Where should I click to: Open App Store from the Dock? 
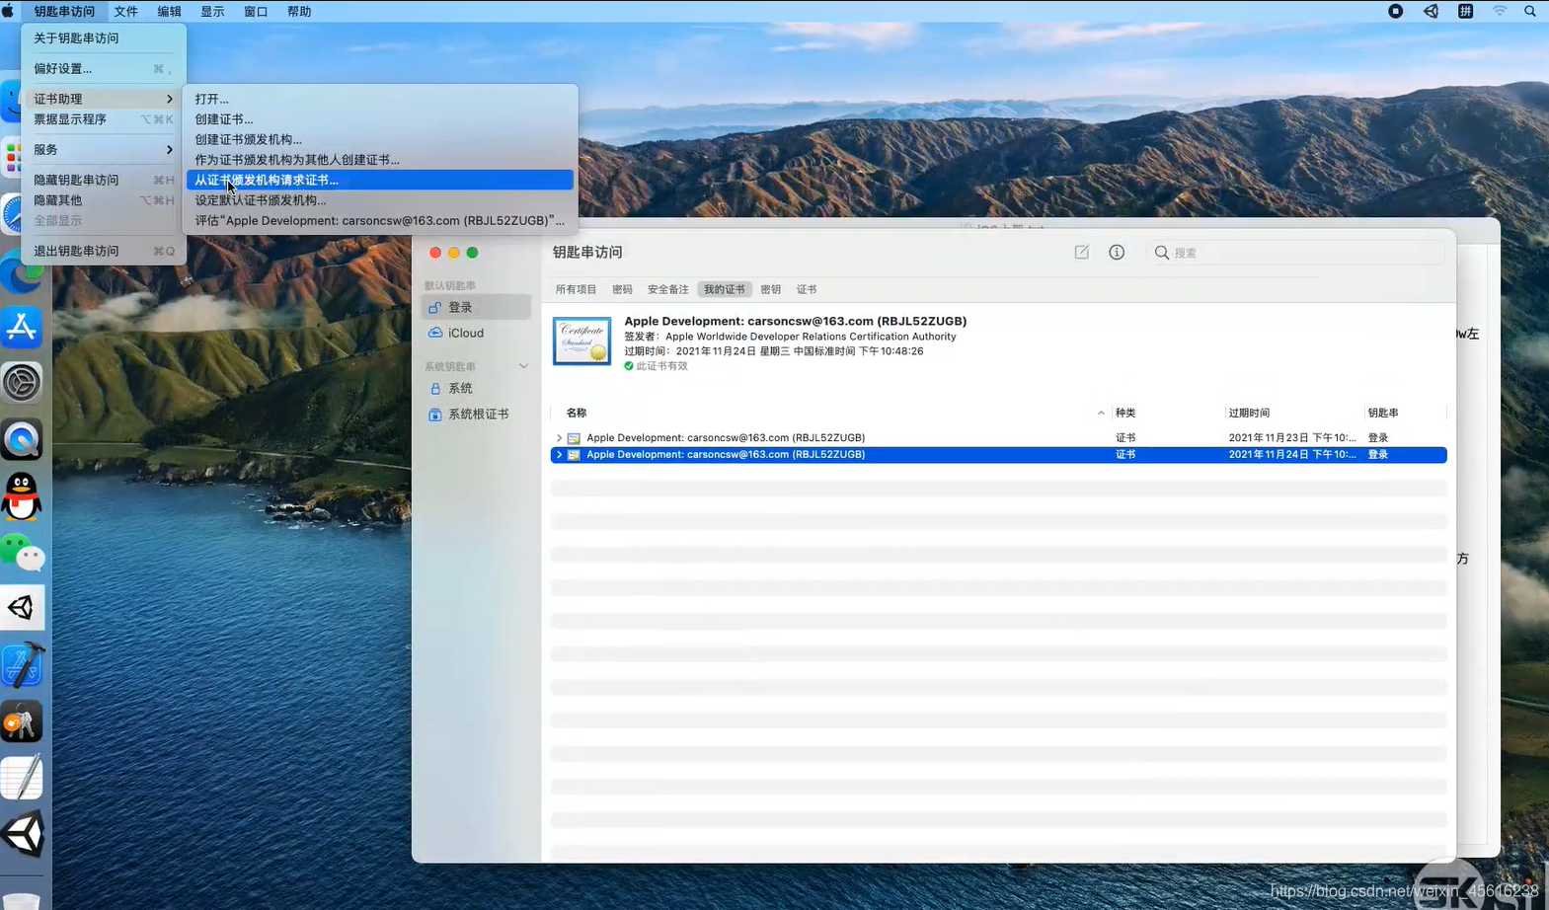22,327
